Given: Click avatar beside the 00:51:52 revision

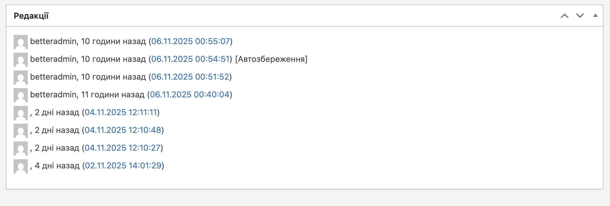Looking at the screenshot, I should [21, 78].
